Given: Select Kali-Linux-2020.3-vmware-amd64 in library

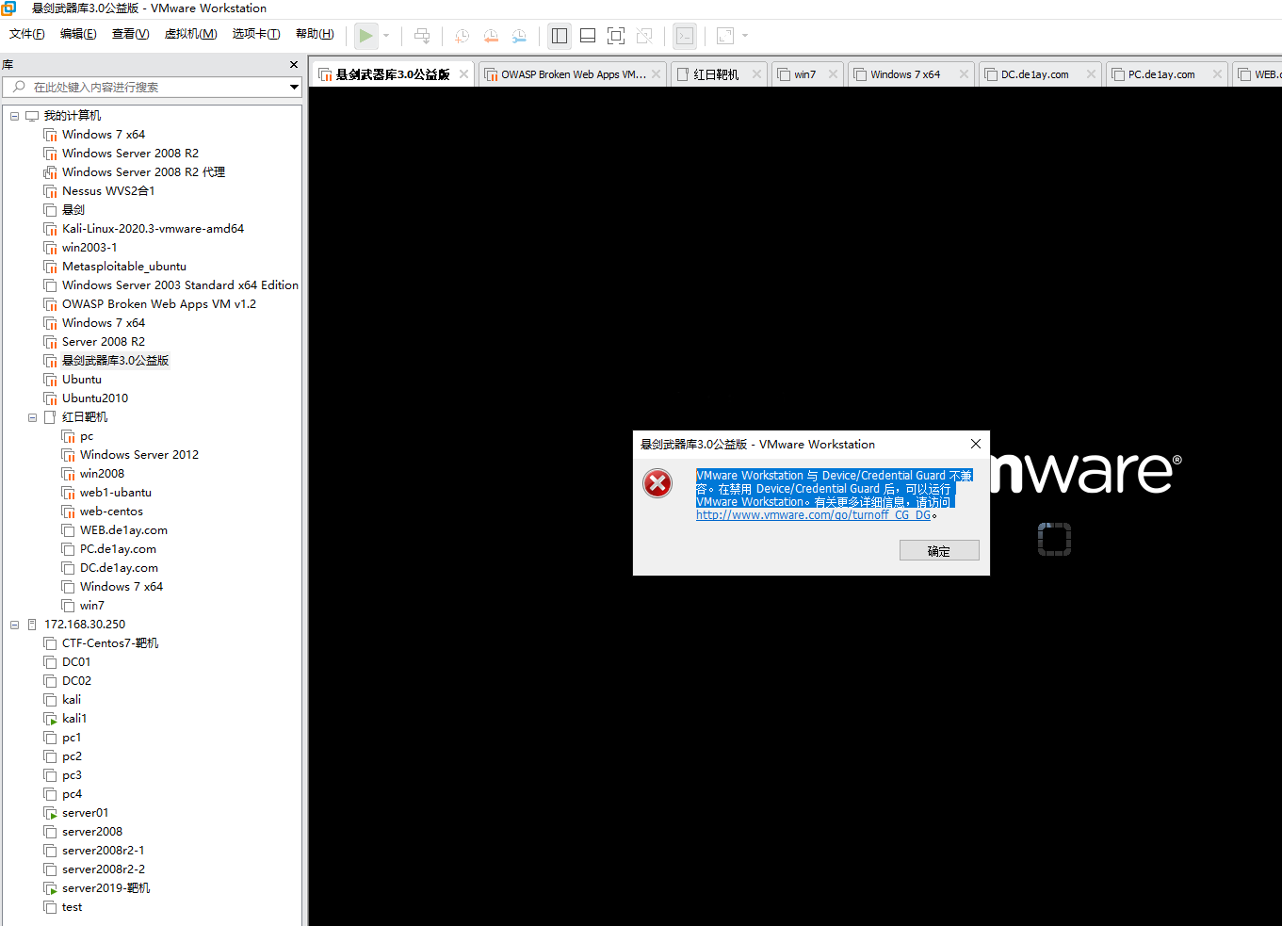Looking at the screenshot, I should [x=153, y=229].
